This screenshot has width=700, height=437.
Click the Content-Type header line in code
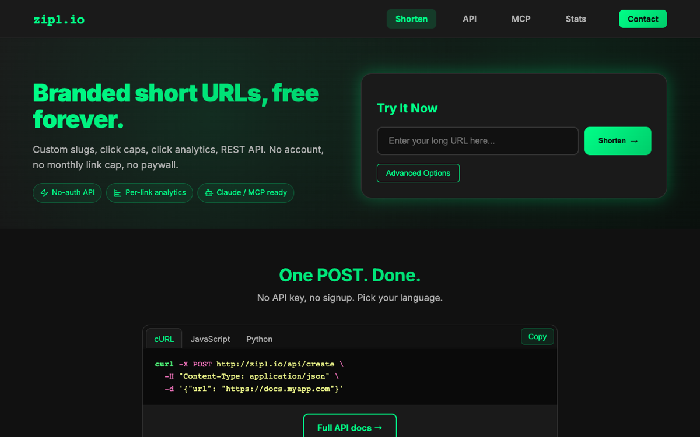(251, 376)
